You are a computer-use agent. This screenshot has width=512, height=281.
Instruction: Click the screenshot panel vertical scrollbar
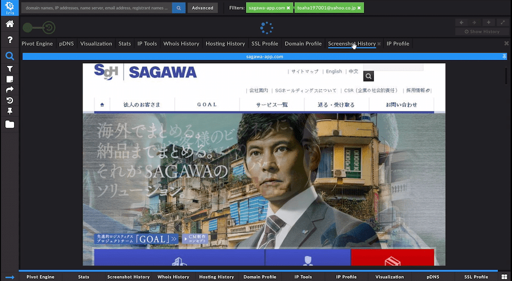pos(506,76)
